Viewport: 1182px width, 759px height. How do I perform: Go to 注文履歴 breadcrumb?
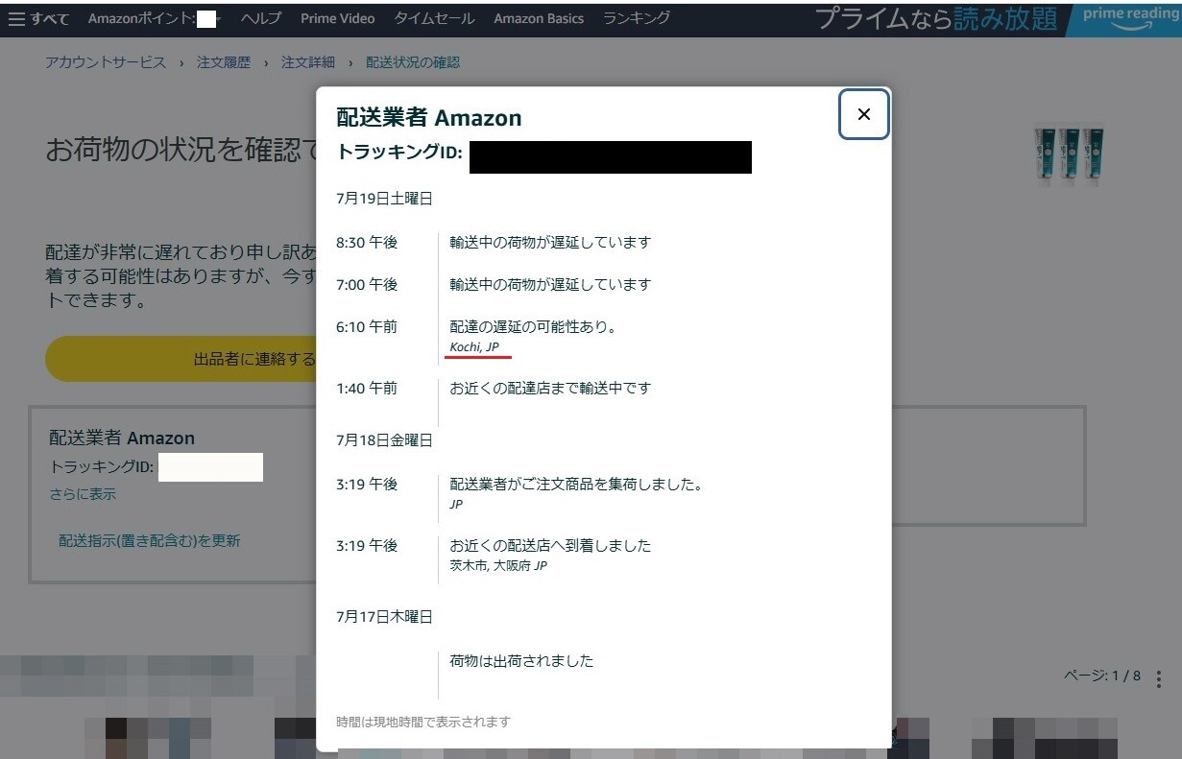[x=224, y=61]
